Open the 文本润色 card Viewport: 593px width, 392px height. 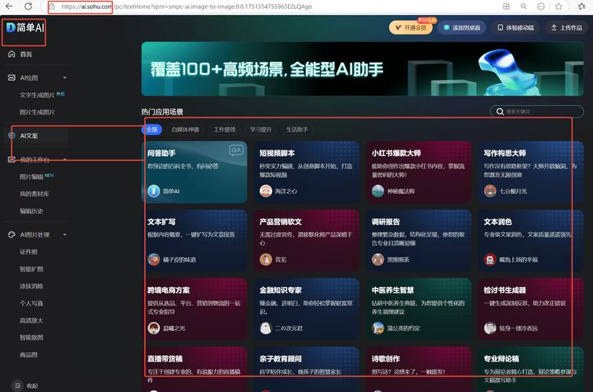530,241
